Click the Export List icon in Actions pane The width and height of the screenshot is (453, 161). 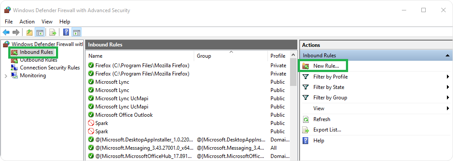pyautogui.click(x=306, y=130)
